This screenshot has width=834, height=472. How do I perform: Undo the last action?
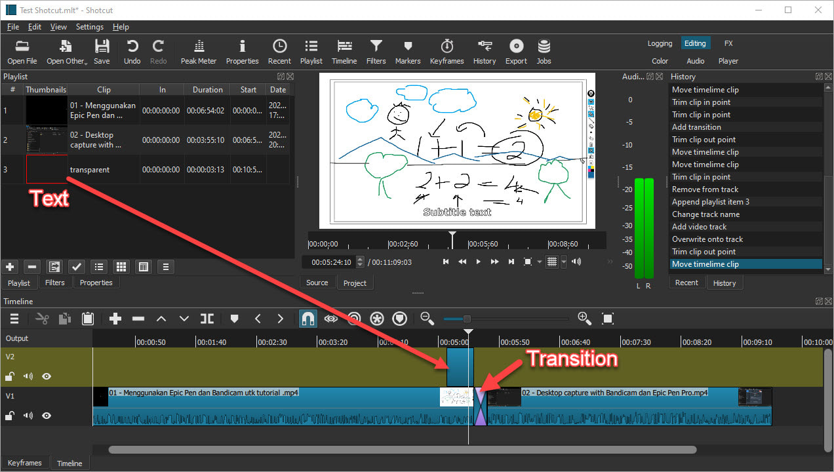coord(132,52)
